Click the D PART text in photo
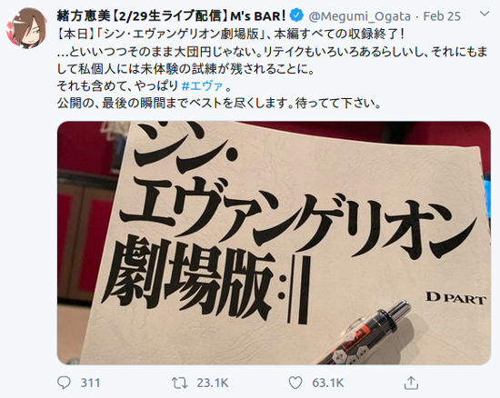500x398 pixels. (455, 298)
